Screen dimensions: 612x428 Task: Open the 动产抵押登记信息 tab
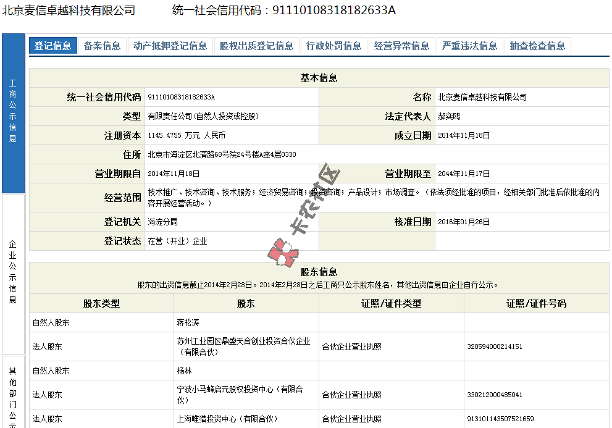[x=170, y=46]
